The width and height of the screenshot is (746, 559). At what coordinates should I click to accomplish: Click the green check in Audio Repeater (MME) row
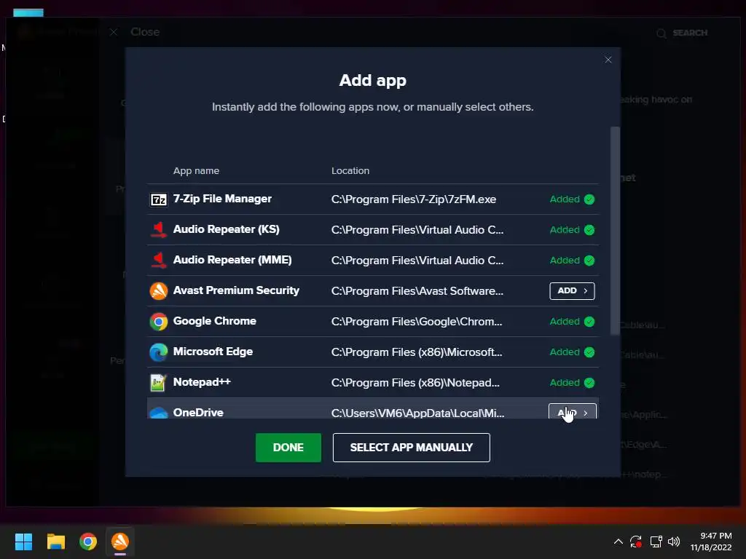click(589, 261)
